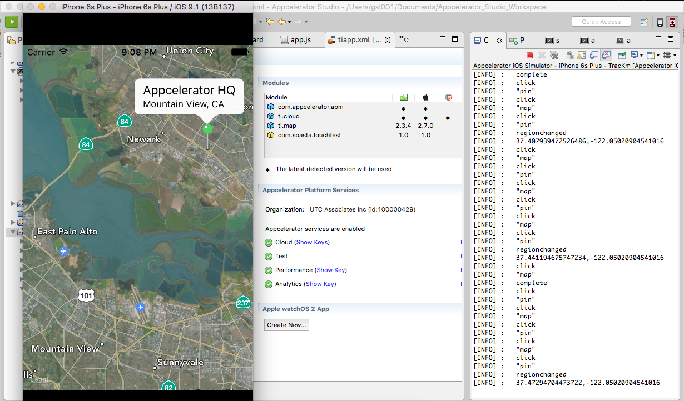Screen dimensions: 684x401
Task: Select the Console tab labeled C
Action: 482,40
